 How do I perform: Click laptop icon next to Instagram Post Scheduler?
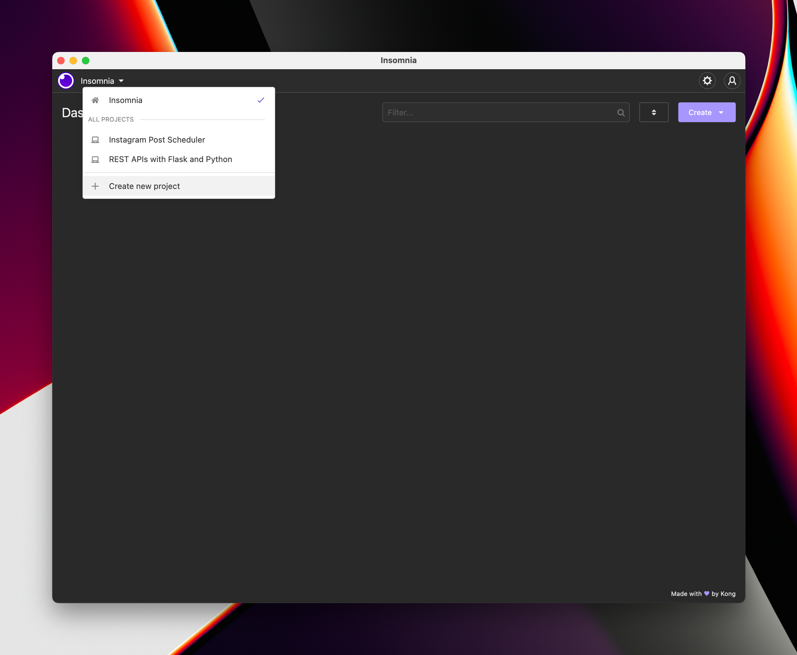[95, 140]
